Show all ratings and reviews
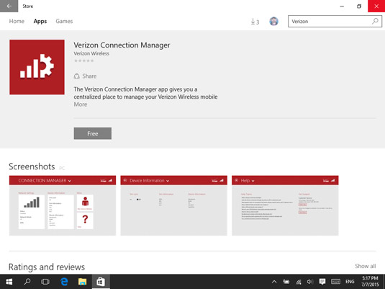 [x=365, y=266]
